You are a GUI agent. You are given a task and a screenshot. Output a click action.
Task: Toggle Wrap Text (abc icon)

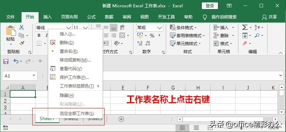(122, 27)
